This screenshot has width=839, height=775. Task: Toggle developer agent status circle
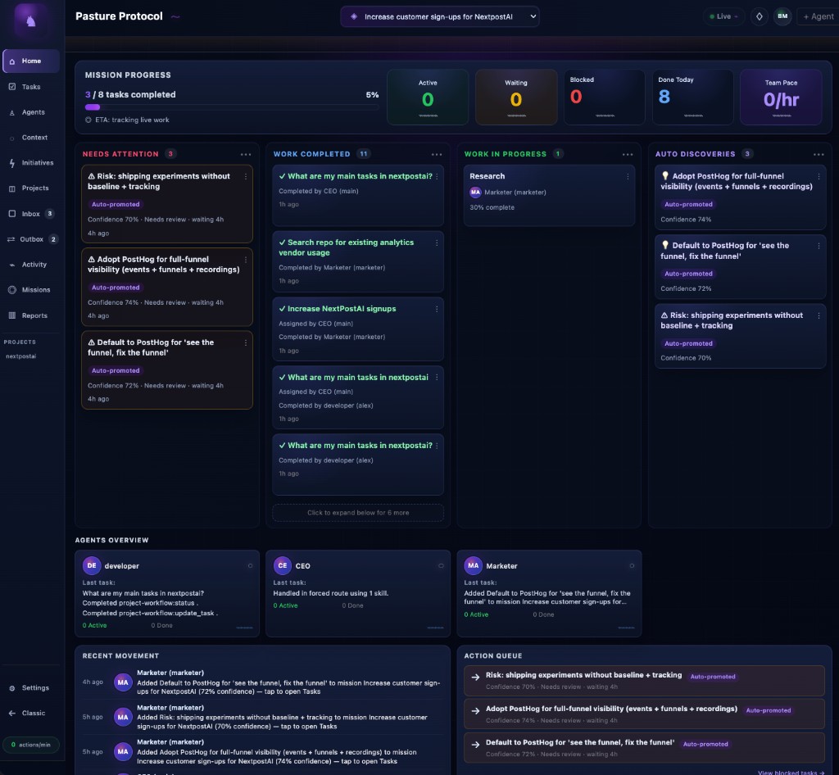250,566
